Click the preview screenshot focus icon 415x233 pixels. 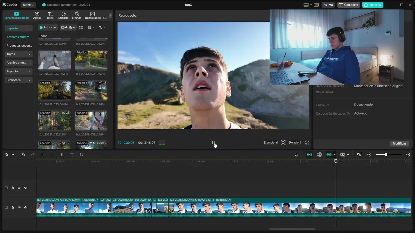tap(283, 143)
